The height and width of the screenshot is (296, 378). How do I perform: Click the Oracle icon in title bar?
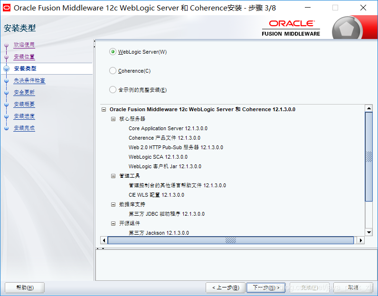tap(7, 8)
